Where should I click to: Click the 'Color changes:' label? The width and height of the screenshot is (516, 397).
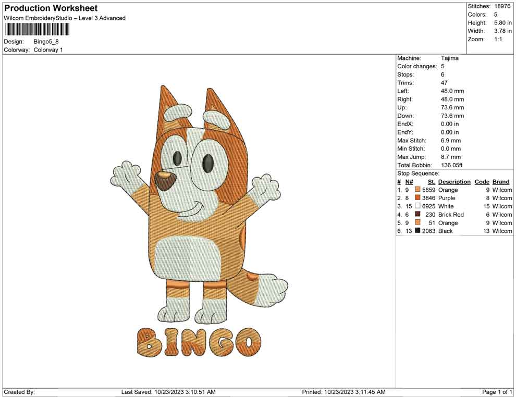[x=417, y=66]
